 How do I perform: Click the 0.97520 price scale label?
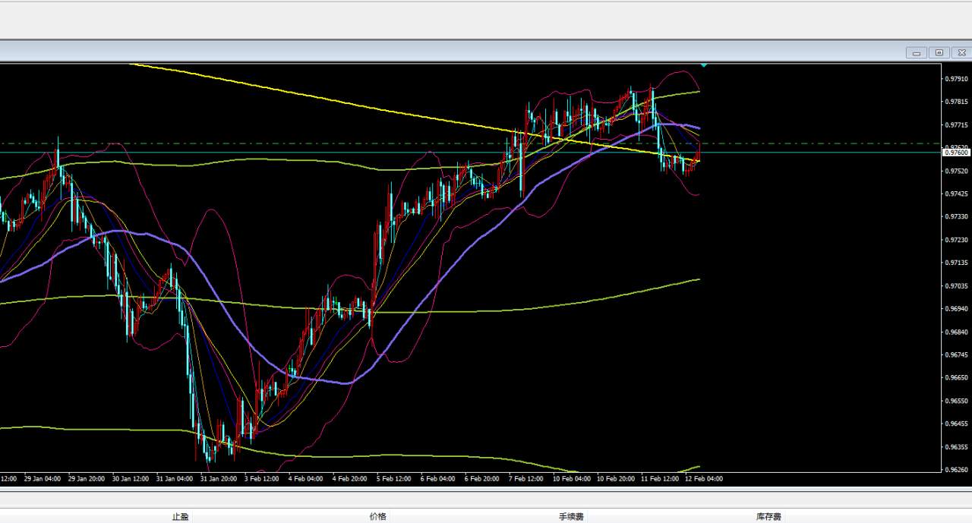point(956,171)
